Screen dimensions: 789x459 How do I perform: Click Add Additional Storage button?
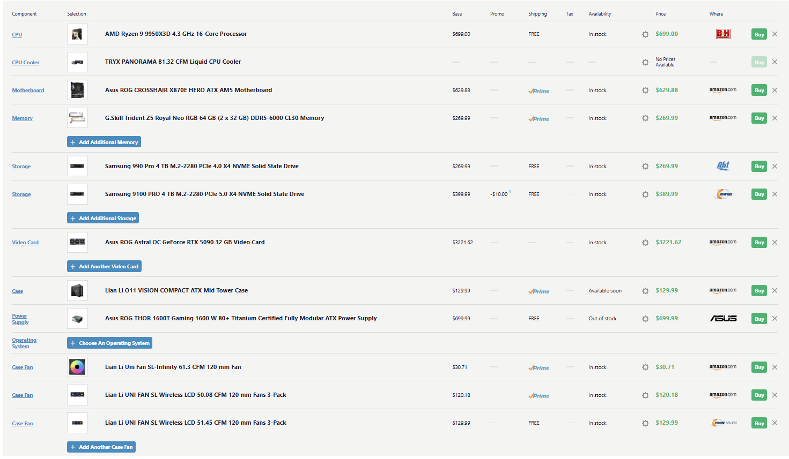103,218
